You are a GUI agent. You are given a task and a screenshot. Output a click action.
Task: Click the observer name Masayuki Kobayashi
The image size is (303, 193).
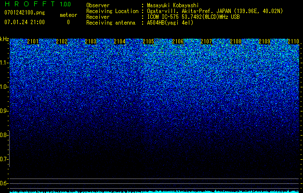[172, 5]
